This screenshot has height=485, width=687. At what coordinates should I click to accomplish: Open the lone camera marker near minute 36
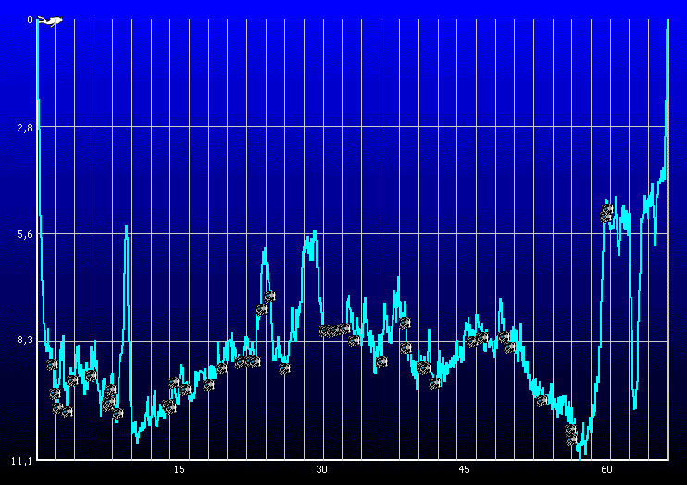(381, 362)
